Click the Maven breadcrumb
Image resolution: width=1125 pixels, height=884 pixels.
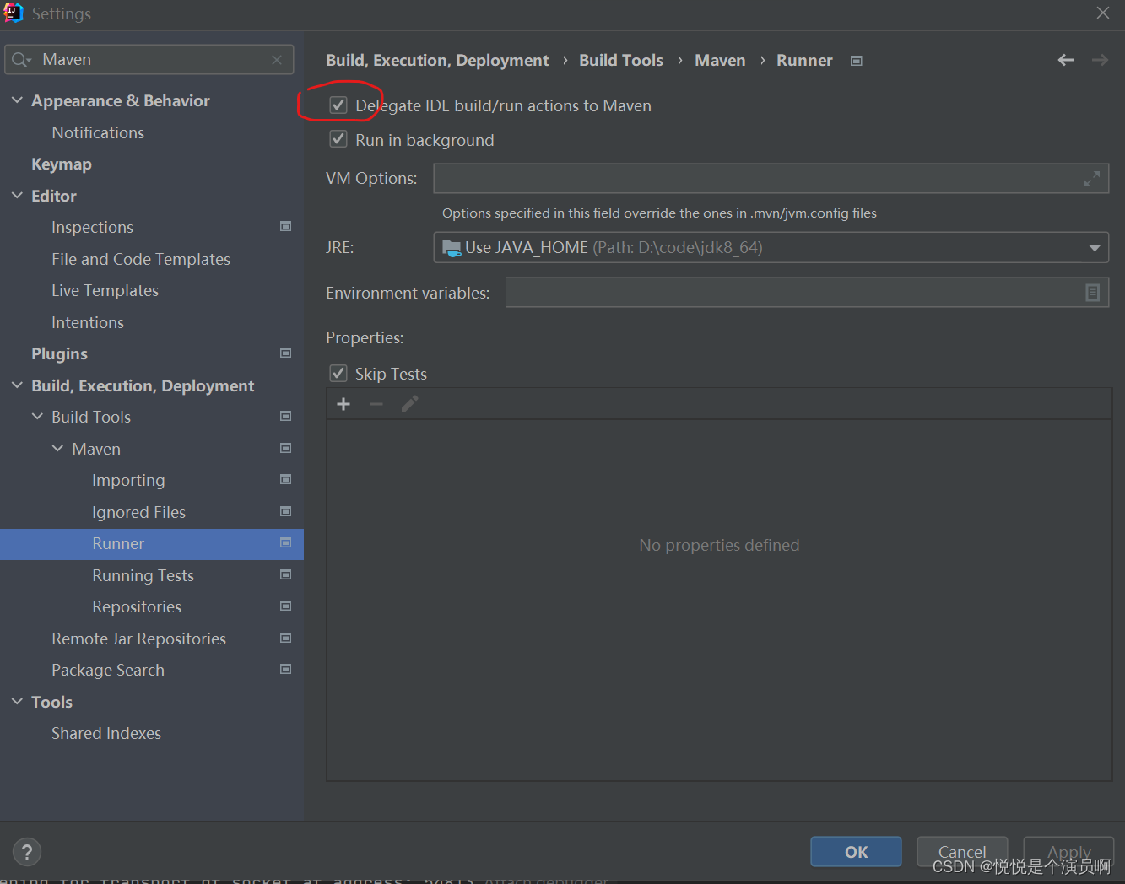[x=720, y=61]
